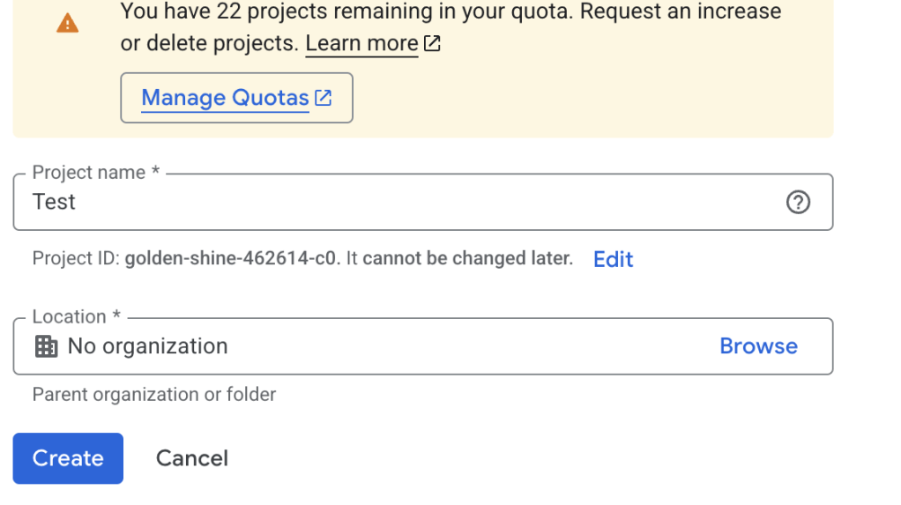Click the bold cannot be changed later text
The width and height of the screenshot is (901, 505).
pos(467,259)
